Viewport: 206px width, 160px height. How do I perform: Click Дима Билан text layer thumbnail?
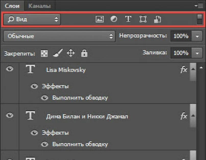coord(30,115)
